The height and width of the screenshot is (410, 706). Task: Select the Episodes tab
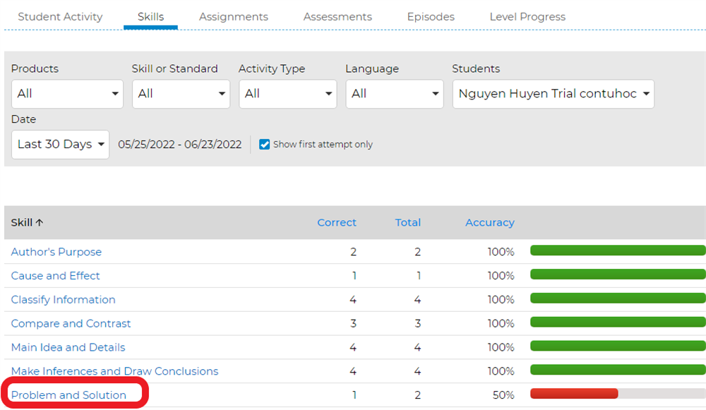click(431, 16)
